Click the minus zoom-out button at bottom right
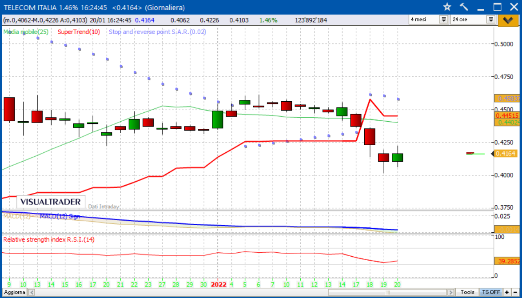 [x=514, y=292]
